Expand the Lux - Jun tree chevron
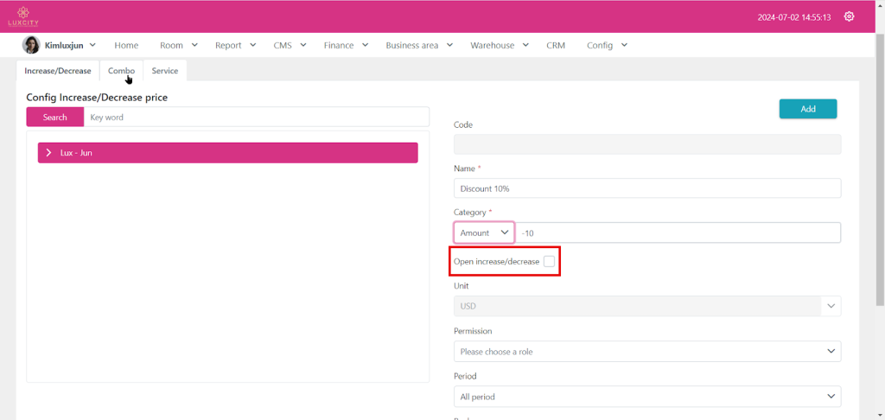885x420 pixels. click(48, 153)
